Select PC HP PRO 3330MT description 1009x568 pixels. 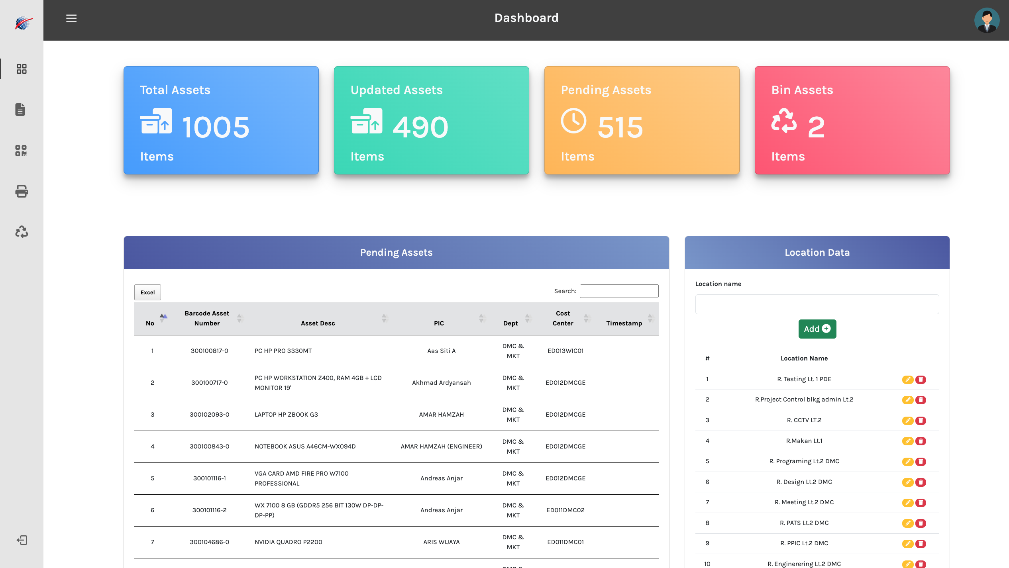[x=283, y=351]
